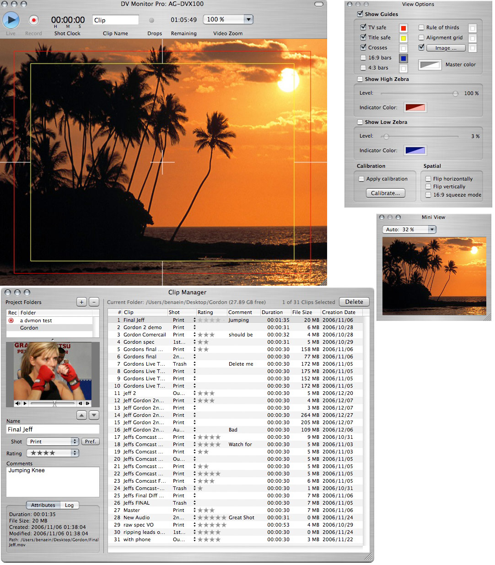Open the shot stepper in the Gordon spec row

coord(194,342)
